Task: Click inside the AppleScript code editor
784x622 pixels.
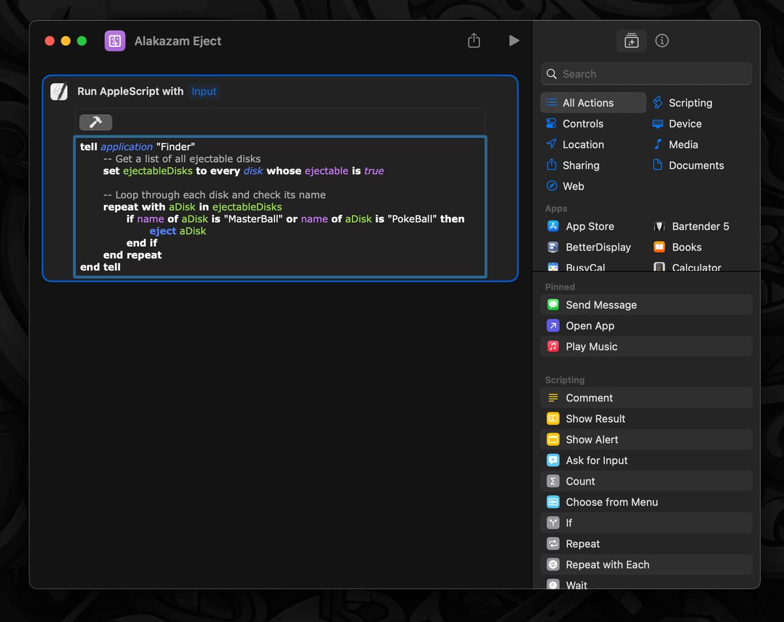Action: [280, 206]
